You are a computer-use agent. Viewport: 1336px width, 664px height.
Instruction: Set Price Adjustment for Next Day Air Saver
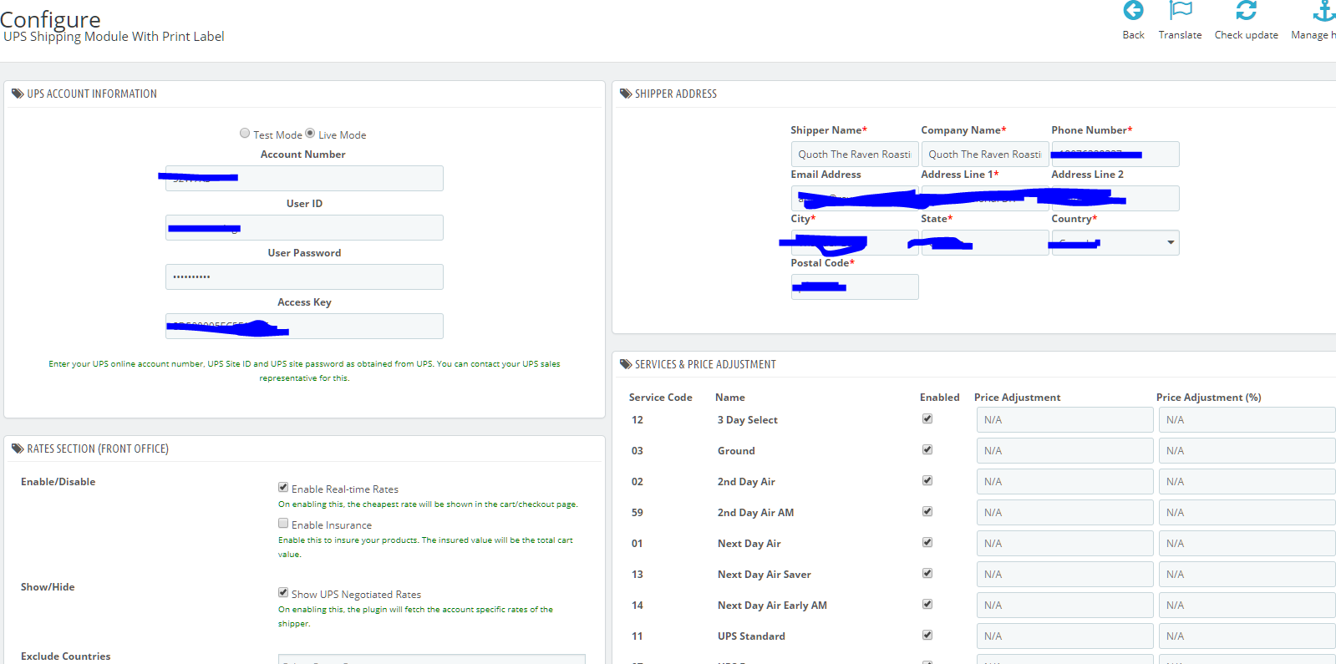1065,575
